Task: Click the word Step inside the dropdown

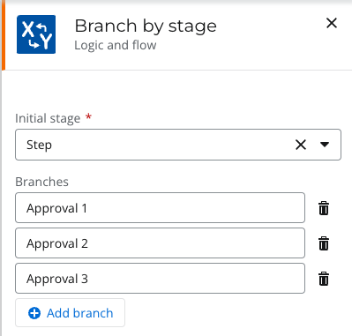Action: 39,145
